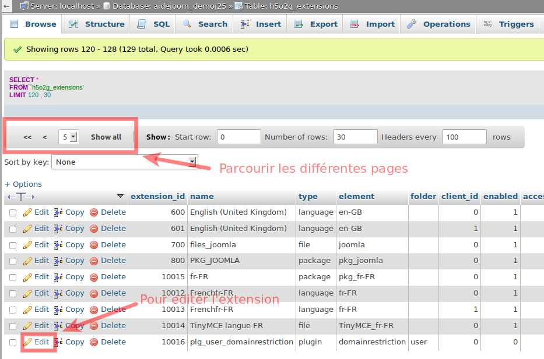Tick the checkbox for extension 10012 row

pyautogui.click(x=13, y=294)
